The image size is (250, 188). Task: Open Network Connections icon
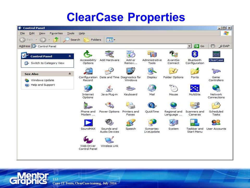click(216, 88)
